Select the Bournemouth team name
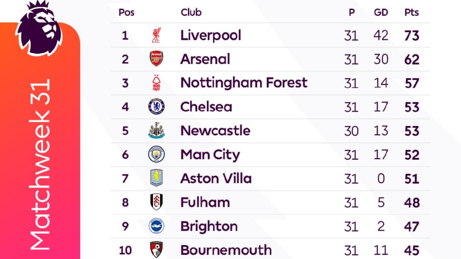The height and width of the screenshot is (259, 461). (226, 250)
